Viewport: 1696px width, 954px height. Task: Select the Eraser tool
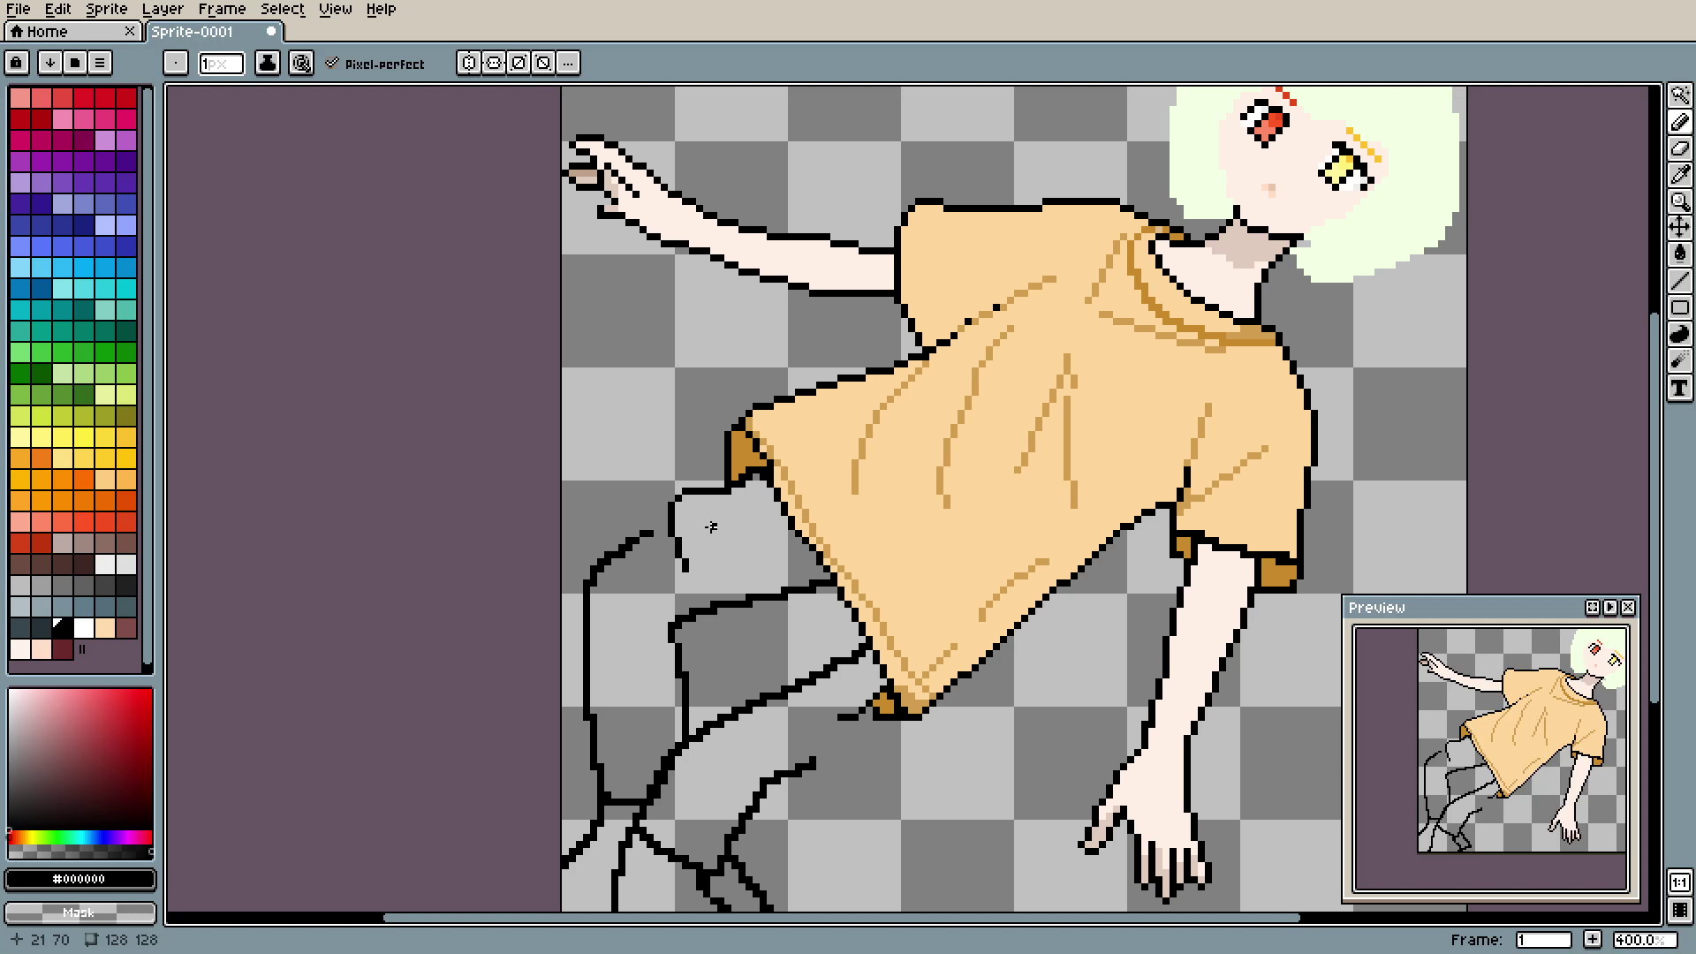pyautogui.click(x=1679, y=148)
